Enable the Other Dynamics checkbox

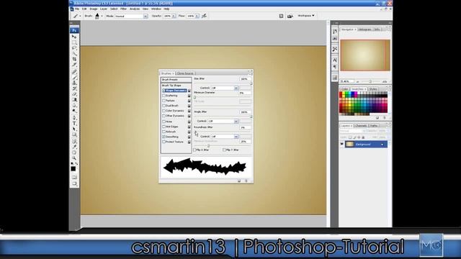164,116
